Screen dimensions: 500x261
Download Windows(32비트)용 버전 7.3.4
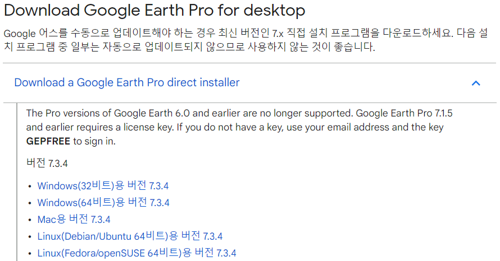103,185
